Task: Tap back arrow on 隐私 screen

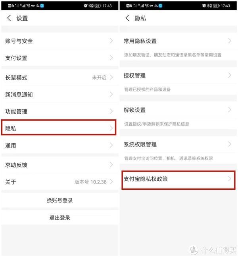Action: [x=127, y=18]
